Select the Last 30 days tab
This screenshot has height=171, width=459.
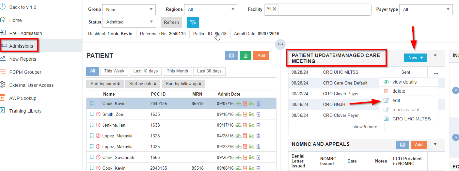pos(209,71)
